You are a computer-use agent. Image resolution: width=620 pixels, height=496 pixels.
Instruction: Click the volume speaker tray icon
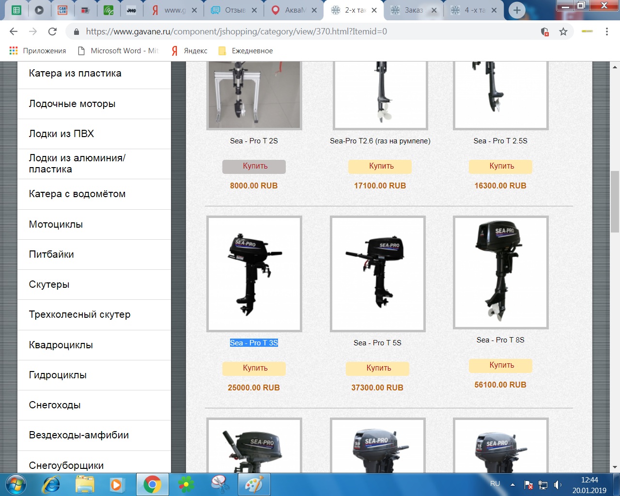coord(558,484)
